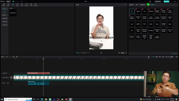
Task: Mute the main video track
Action: [8, 77]
